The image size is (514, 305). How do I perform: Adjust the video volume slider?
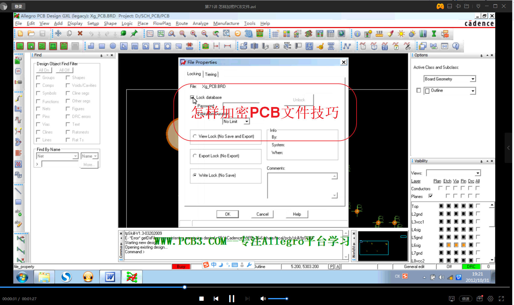(277, 299)
